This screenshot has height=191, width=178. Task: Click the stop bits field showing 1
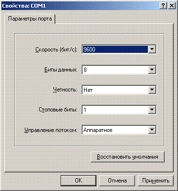(115, 110)
